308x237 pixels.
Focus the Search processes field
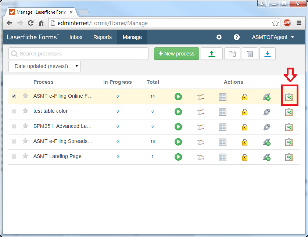click(81, 54)
